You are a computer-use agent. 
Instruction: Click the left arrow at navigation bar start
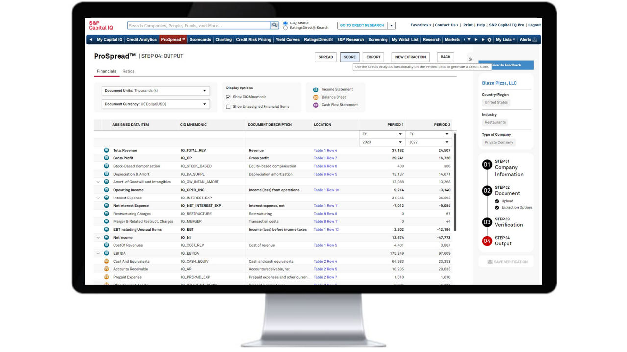pyautogui.click(x=91, y=40)
